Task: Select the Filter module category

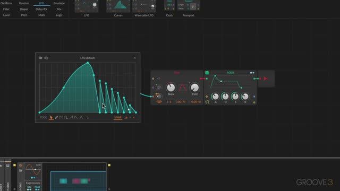Action: pyautogui.click(x=6, y=10)
